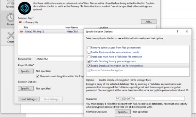Click Specify... button under Project Folder
The width and height of the screenshot is (196, 117).
(26, 71)
